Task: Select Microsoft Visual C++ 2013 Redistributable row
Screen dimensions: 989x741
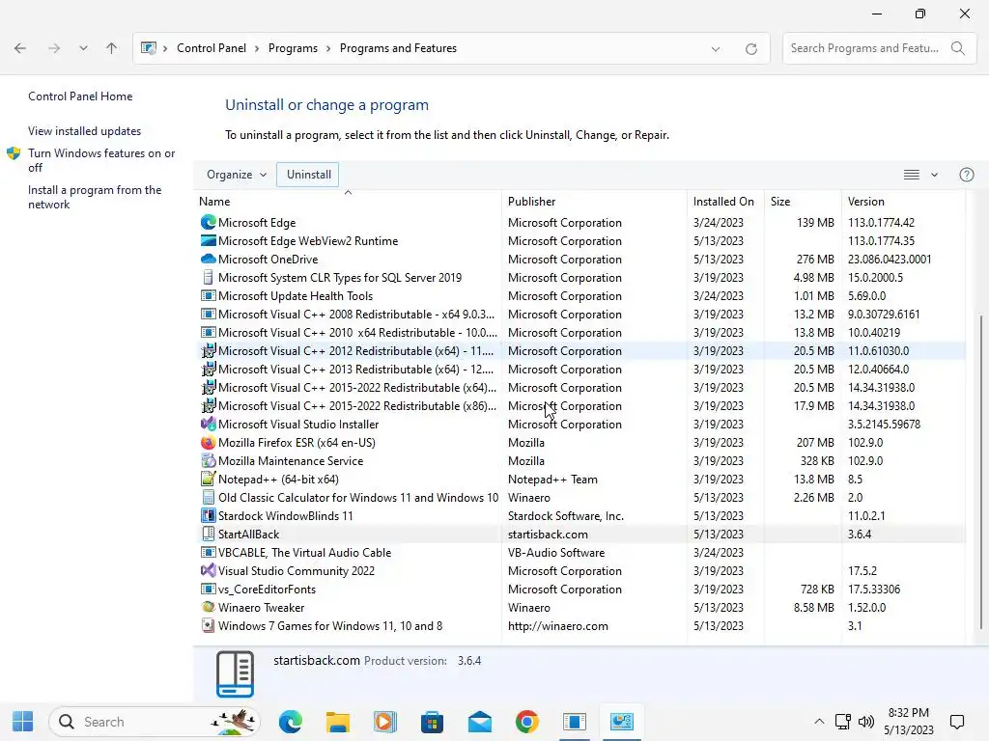Action: 579,370
